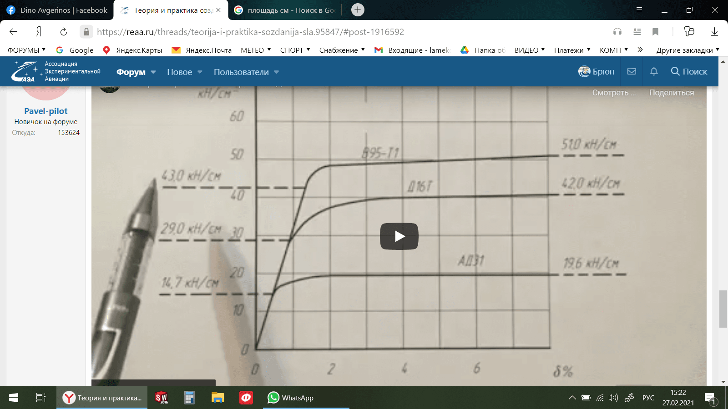Expand the СПОРТ bookmarks folder

(295, 50)
